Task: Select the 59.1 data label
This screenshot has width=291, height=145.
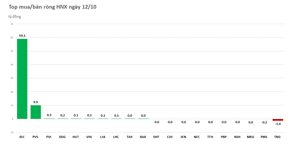Action: coord(22,36)
